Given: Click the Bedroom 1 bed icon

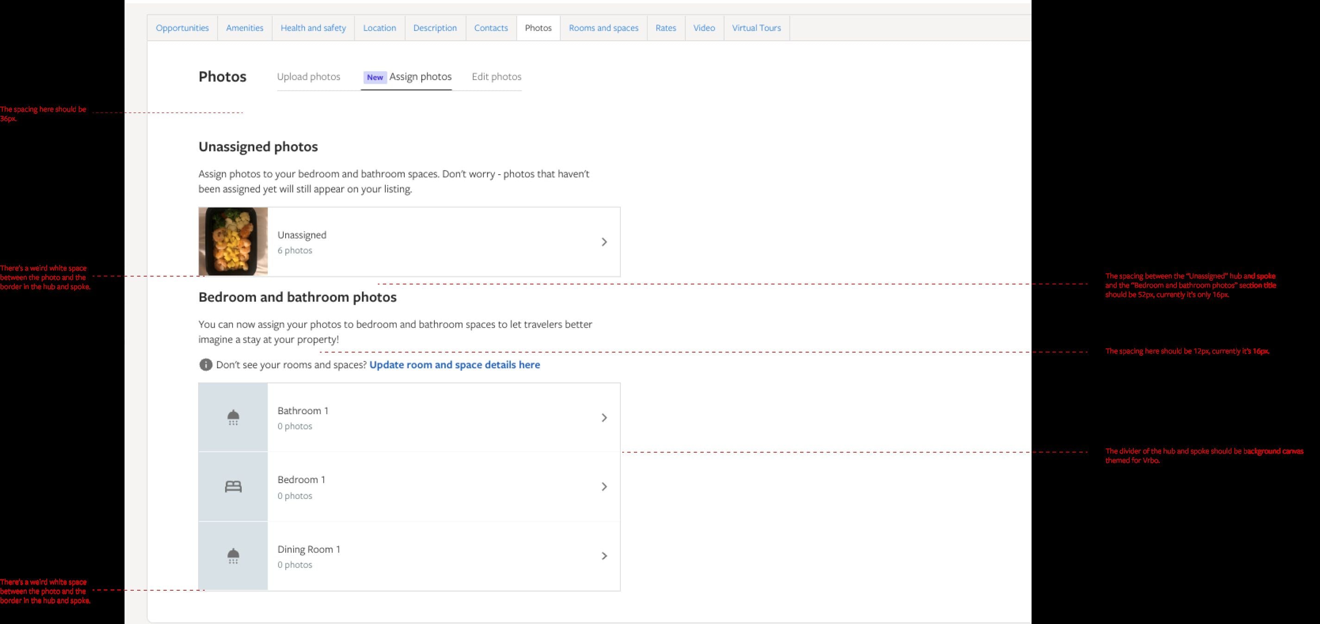Looking at the screenshot, I should pos(233,486).
